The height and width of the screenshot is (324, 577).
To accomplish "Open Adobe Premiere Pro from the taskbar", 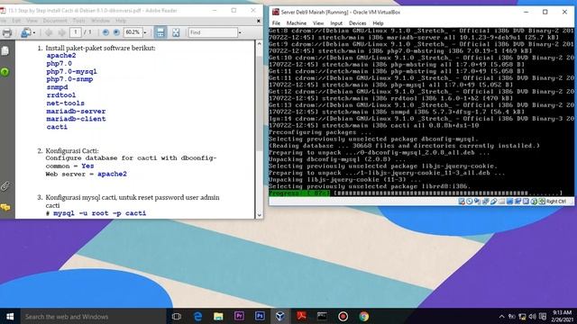I will [x=239, y=316].
